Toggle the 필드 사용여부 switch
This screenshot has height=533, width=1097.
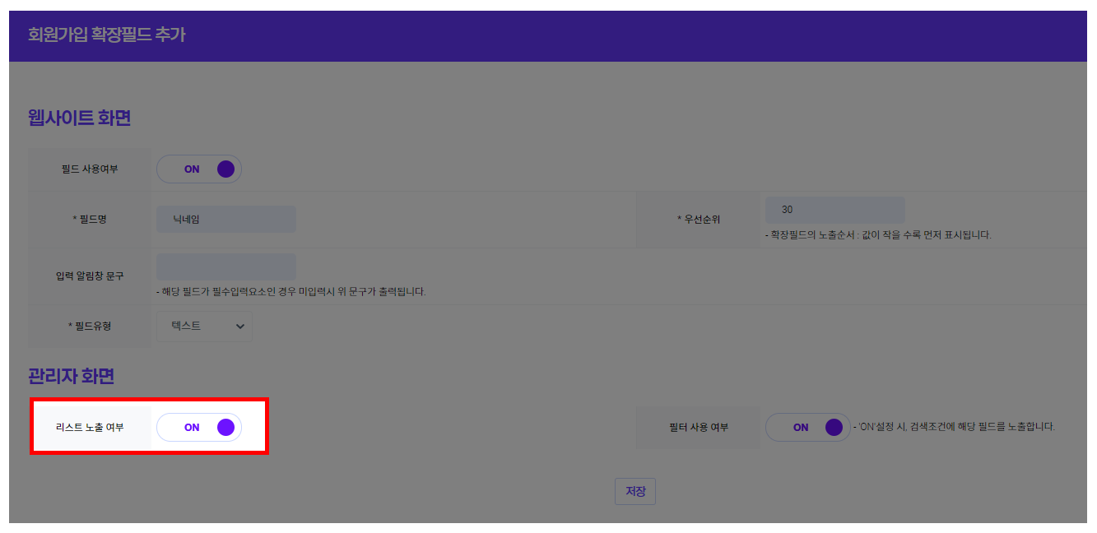pyautogui.click(x=199, y=169)
